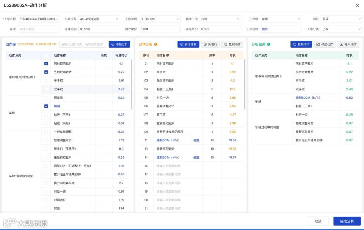
Task: Click the 播放 link for 工序视频
Action: (x=265, y=29)
